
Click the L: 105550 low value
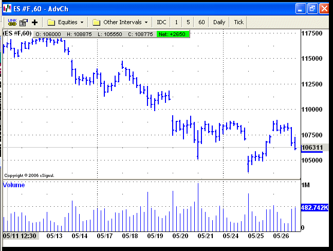tap(110, 34)
